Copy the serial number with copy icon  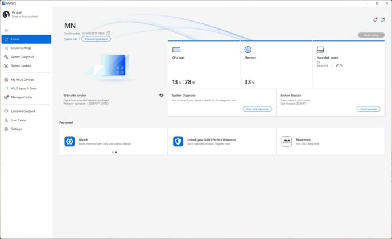[108, 33]
